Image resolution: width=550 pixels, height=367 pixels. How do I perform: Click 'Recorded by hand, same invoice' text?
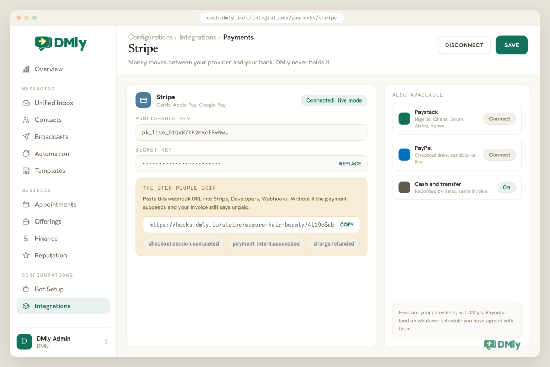(451, 191)
